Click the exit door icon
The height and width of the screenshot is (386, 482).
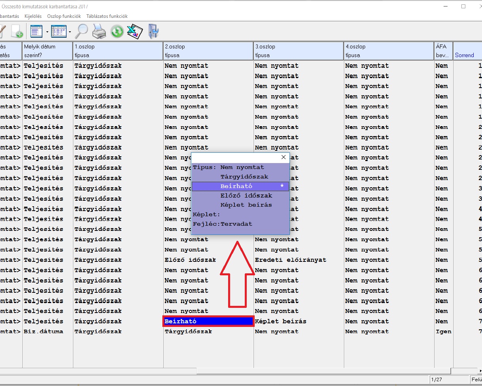pos(153,31)
